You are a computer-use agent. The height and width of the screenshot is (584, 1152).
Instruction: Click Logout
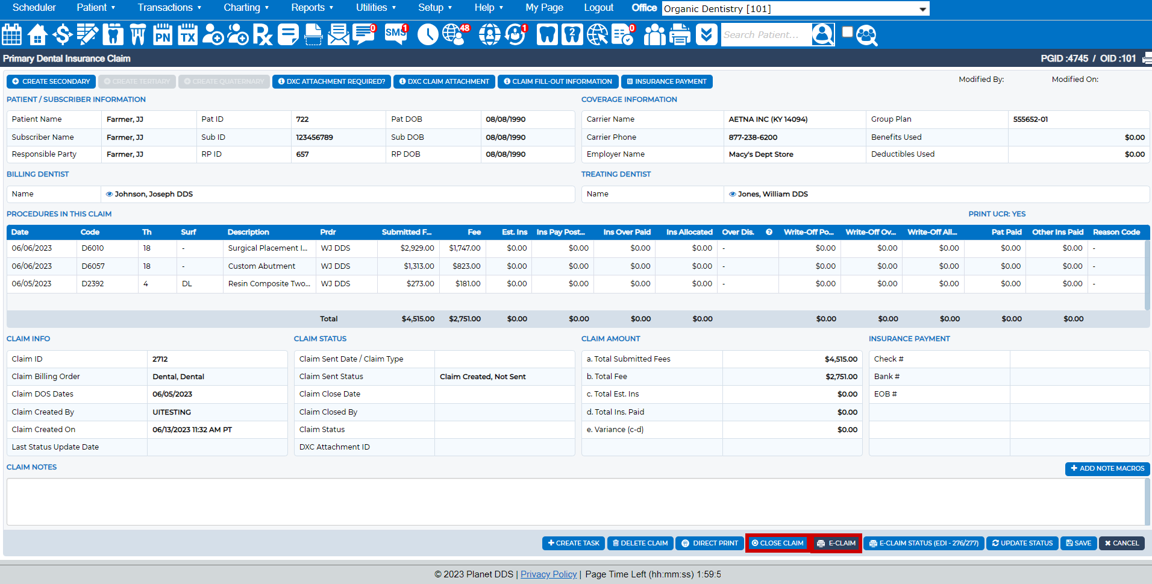pyautogui.click(x=598, y=7)
